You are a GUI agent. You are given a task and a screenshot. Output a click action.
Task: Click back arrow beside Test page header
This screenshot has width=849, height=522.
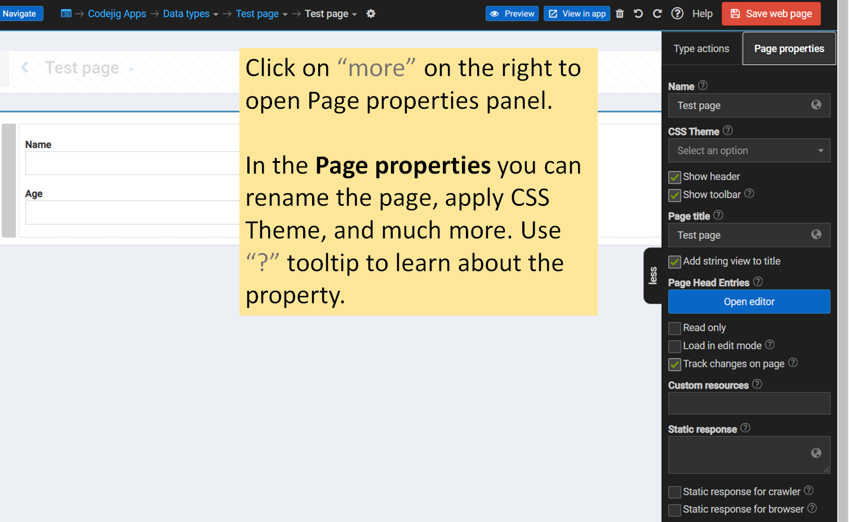25,68
